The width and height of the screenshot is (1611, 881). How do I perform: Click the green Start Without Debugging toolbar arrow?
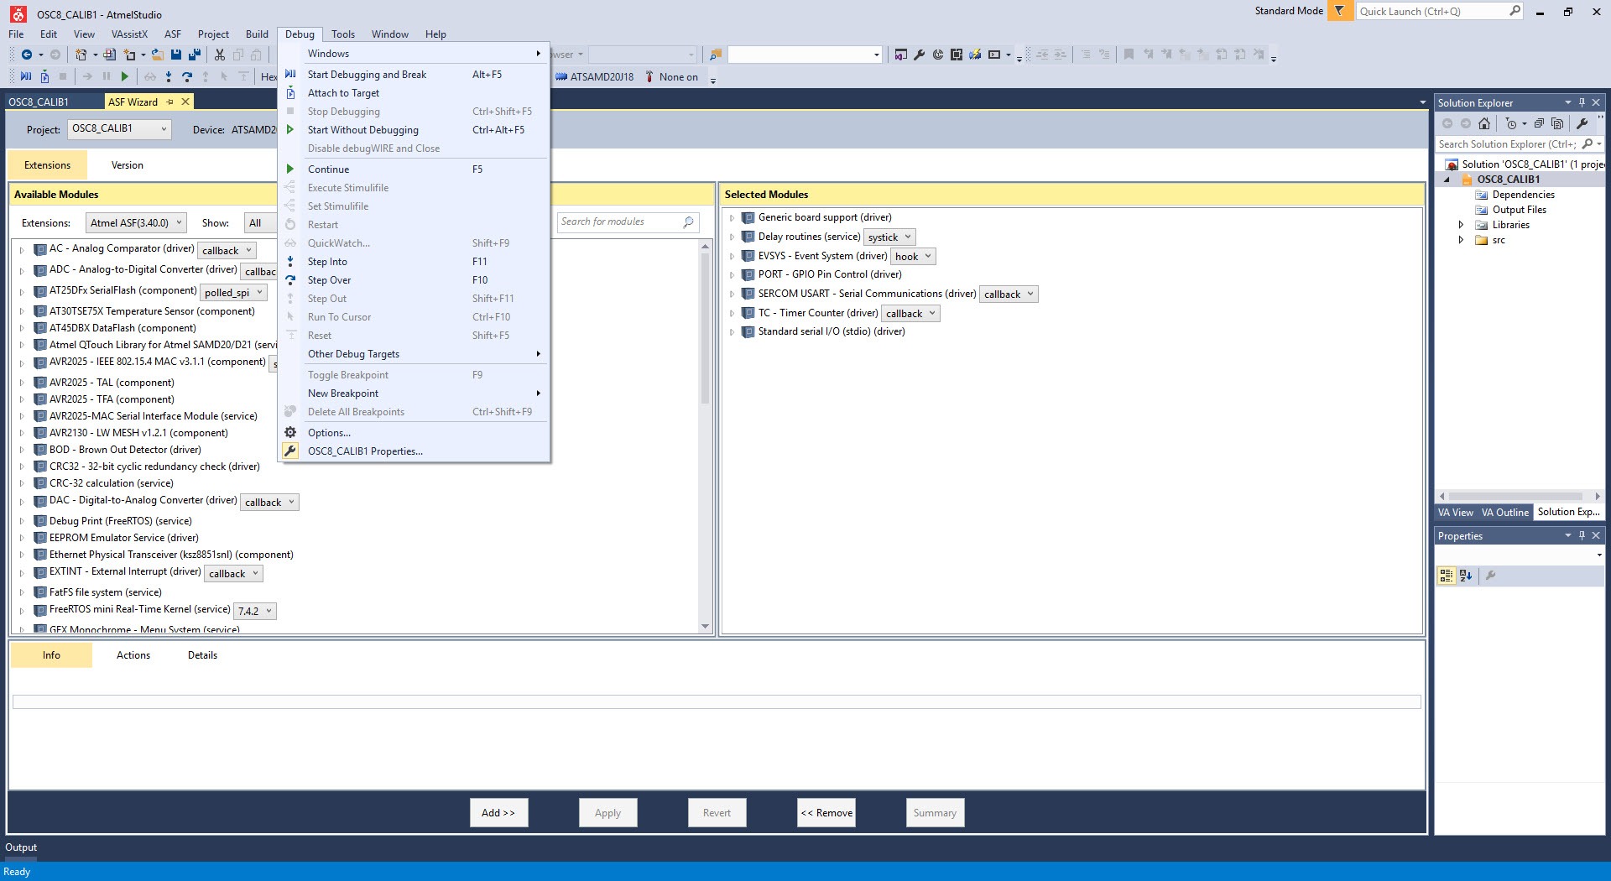(x=125, y=76)
